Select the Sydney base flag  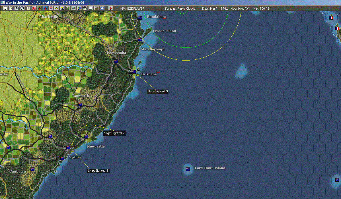coord(68,148)
